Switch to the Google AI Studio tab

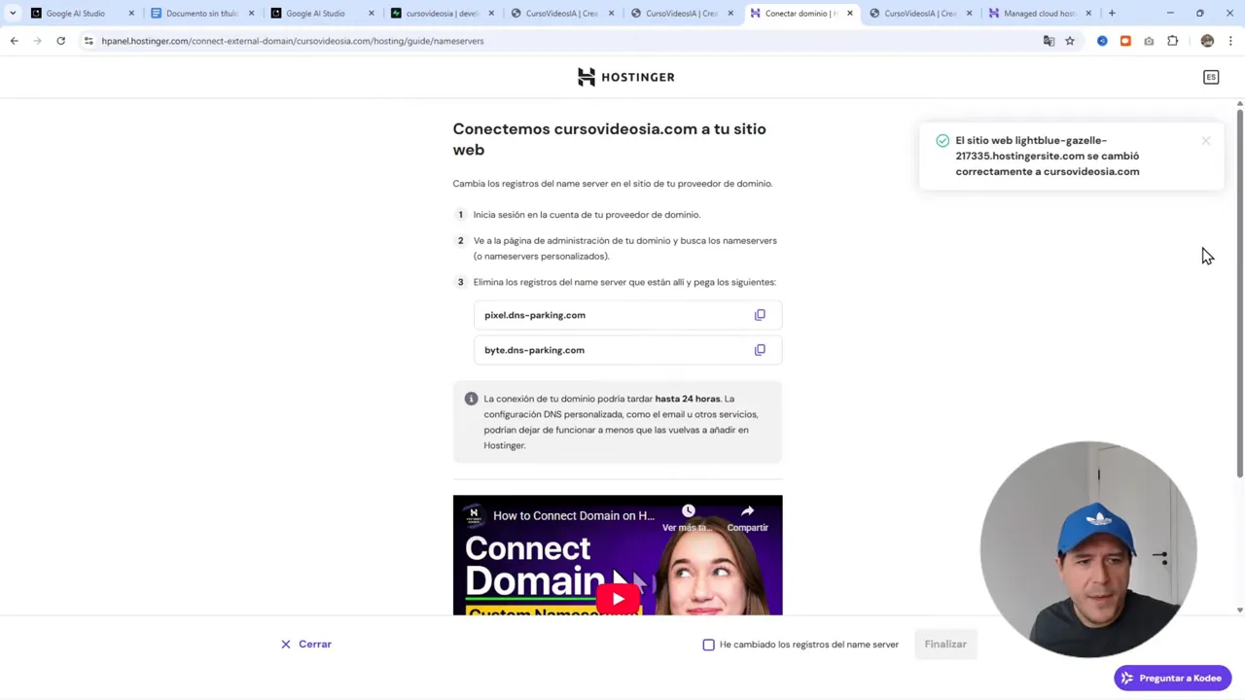[x=75, y=13]
